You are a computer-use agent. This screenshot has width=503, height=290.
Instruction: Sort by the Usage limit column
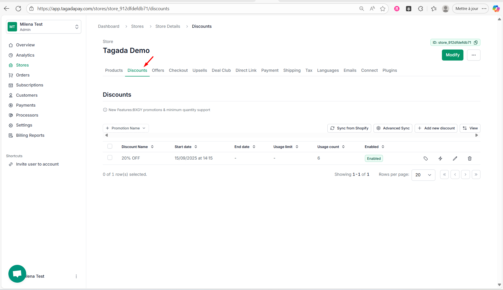[x=286, y=147]
